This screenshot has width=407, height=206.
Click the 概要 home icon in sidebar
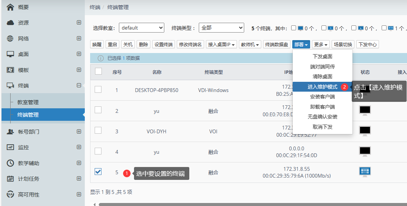11,7
